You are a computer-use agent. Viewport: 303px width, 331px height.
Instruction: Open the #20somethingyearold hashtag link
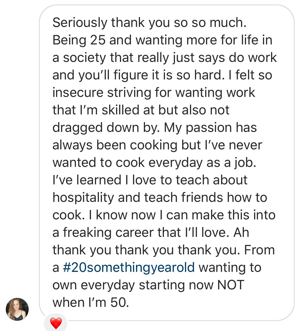(129, 267)
